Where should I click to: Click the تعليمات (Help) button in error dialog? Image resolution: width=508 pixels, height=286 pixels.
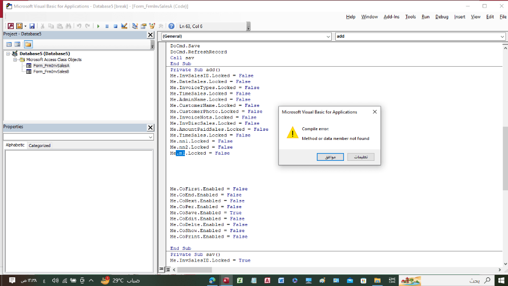(x=361, y=157)
